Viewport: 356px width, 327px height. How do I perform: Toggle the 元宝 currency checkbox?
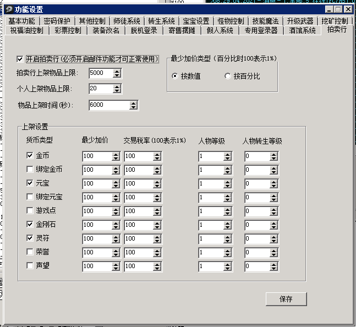click(x=30, y=183)
